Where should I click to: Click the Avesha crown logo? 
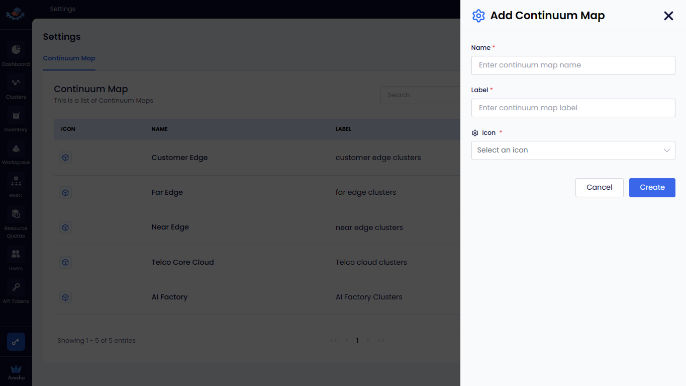[x=16, y=369]
